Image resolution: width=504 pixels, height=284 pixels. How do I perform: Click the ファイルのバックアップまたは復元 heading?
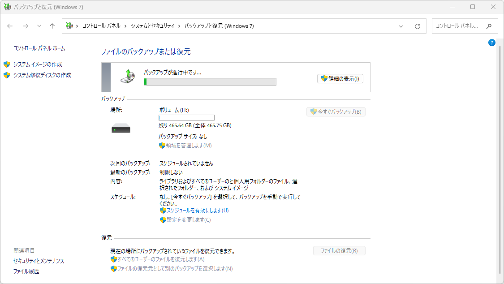coord(146,52)
